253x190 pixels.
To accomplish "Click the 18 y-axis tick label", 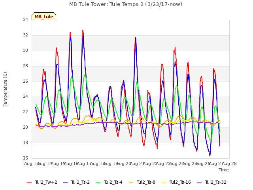I will [25, 142].
